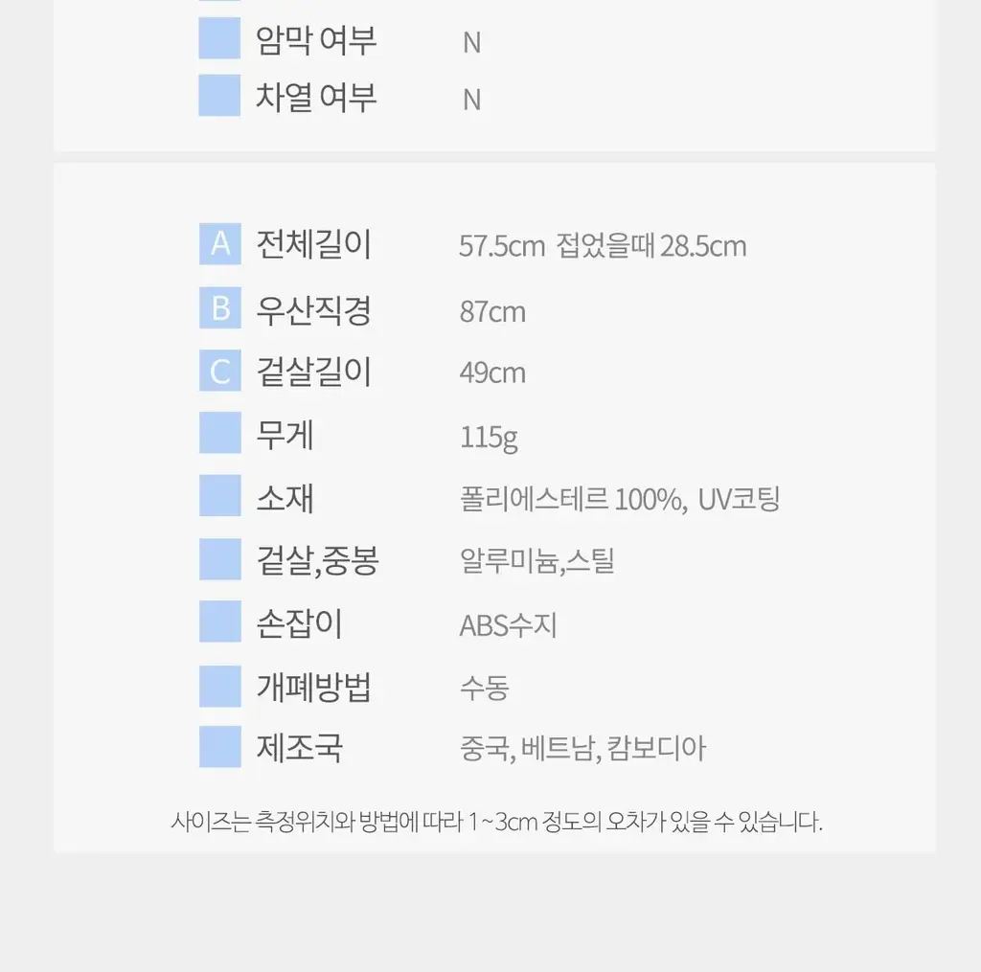Screen dimensions: 981x972
Task: Click the 49cm rib length value
Action: [492, 373]
